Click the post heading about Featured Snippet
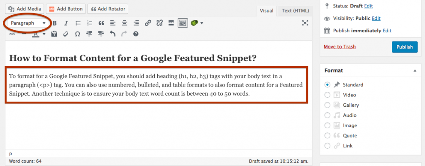This screenshot has height=166, width=425. click(133, 58)
